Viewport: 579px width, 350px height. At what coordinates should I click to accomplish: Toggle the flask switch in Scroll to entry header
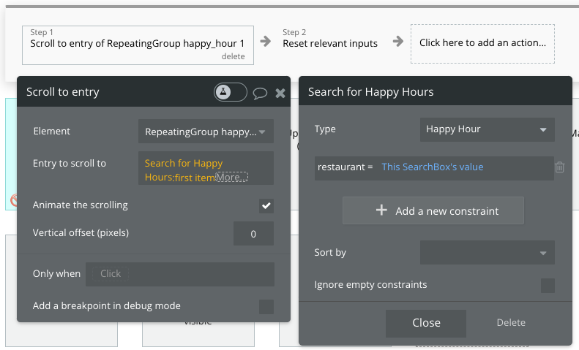[x=230, y=92]
